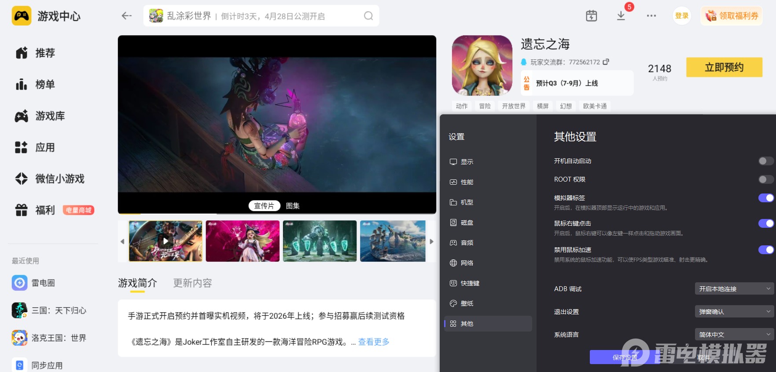Screen dimensions: 776x372
Task: Click the 快捷键 keyboard icon in settings
Action: [x=453, y=283]
